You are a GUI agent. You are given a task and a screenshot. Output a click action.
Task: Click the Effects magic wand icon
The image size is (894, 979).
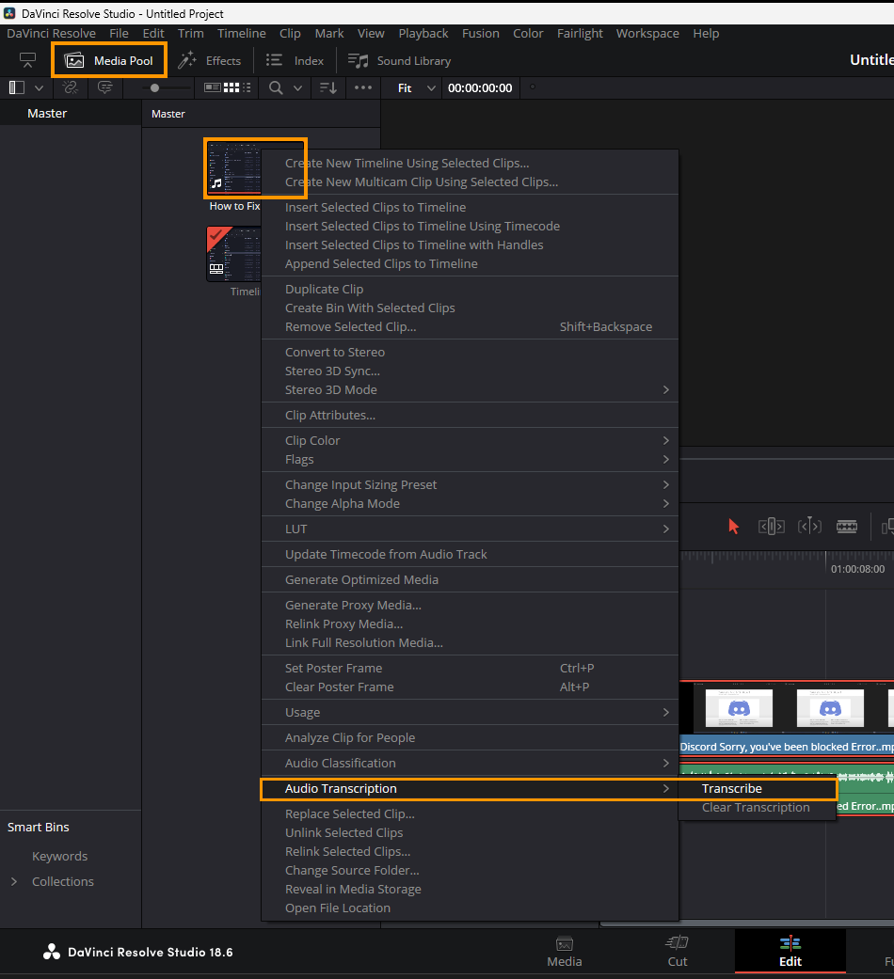(x=186, y=60)
